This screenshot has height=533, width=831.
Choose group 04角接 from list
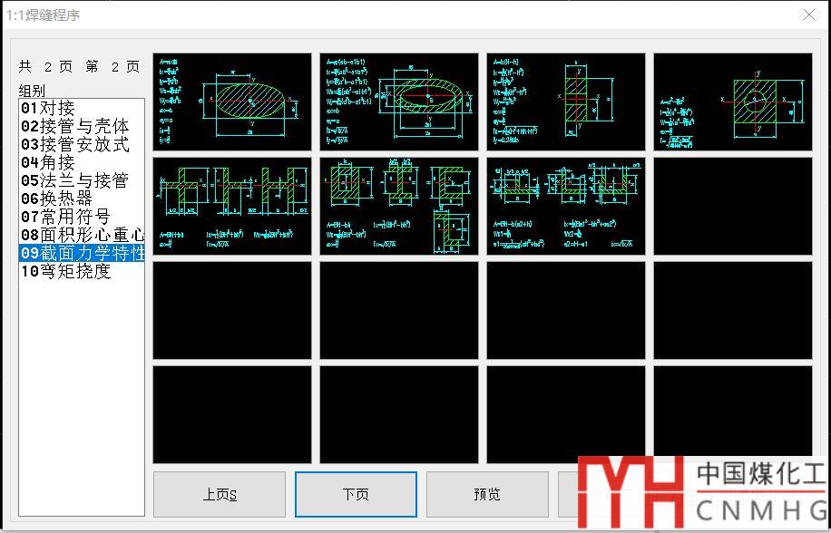(48, 163)
